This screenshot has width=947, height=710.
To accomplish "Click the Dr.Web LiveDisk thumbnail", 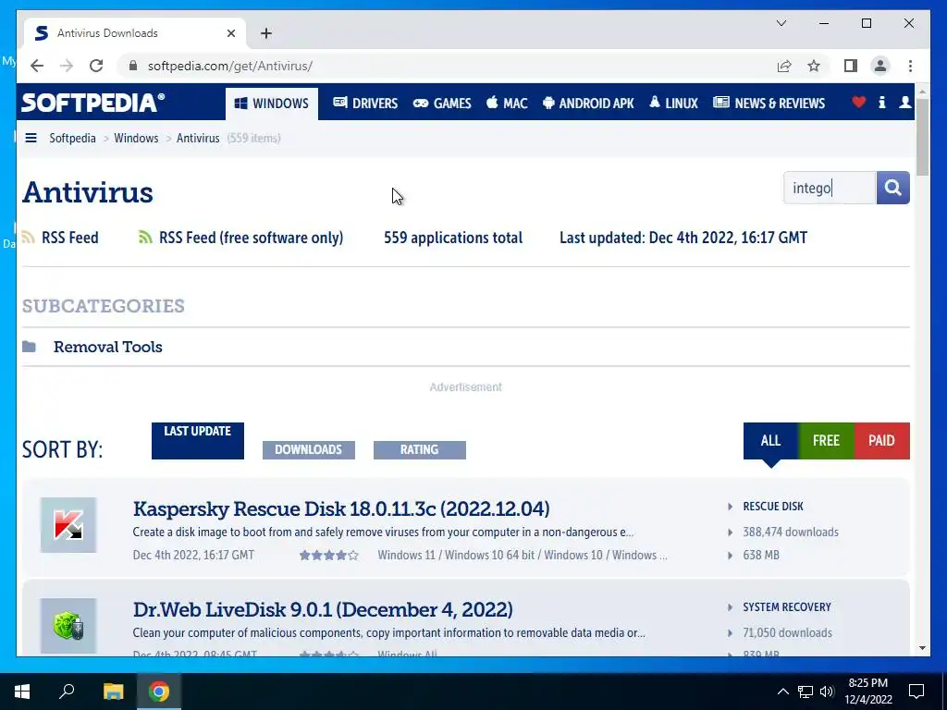I will (68, 626).
